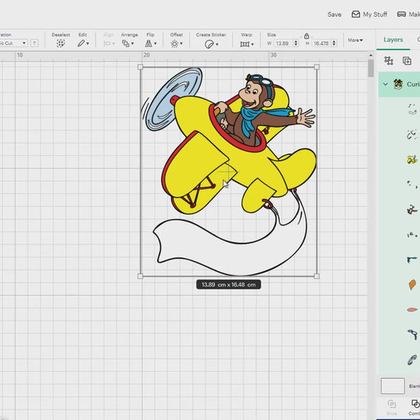Select the brown monkey body layer thumbnail

tap(412, 210)
